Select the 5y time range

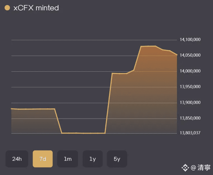point(117,159)
